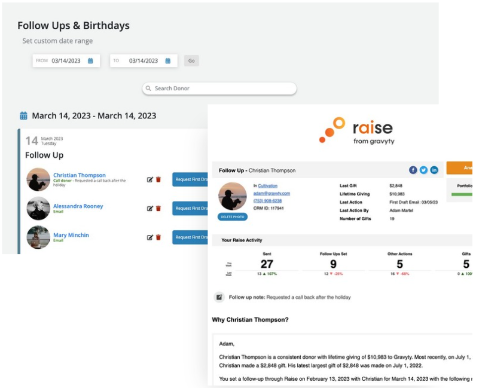Click the Last Gift value $2,848
The height and width of the screenshot is (388, 482).
(x=396, y=186)
